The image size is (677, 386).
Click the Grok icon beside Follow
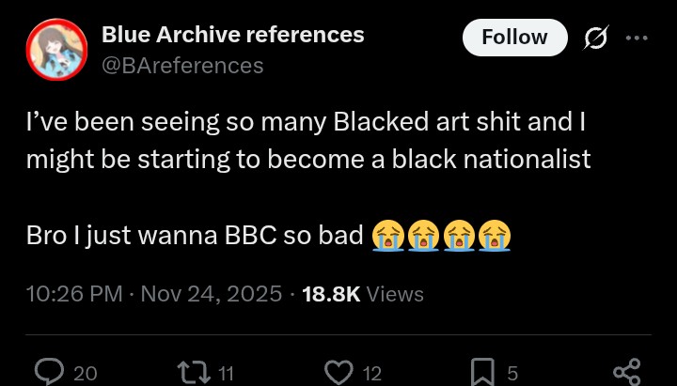pos(594,38)
